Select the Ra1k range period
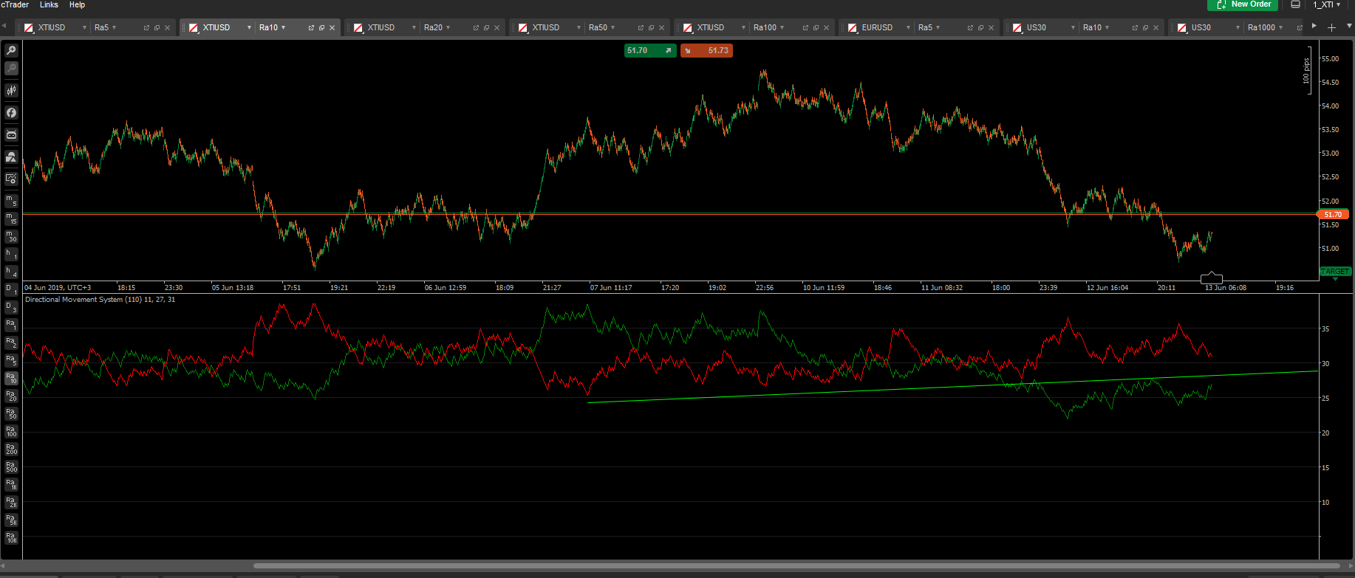The image size is (1355, 578). pos(11,484)
